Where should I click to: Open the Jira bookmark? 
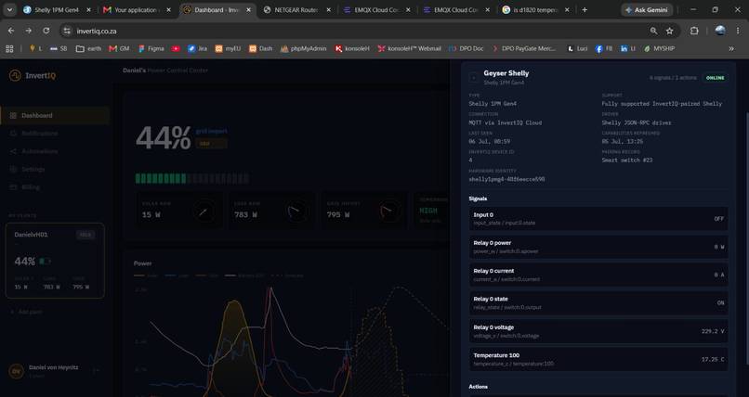(197, 48)
